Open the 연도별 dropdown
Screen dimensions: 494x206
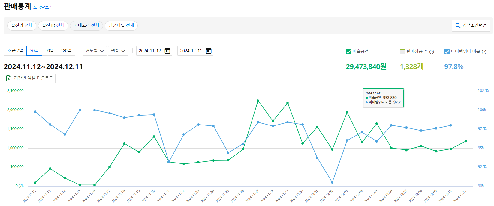95,51
